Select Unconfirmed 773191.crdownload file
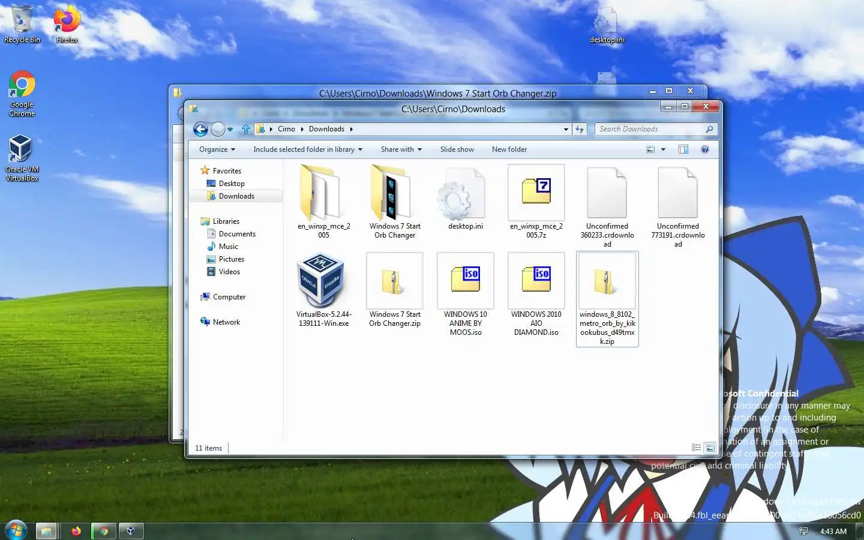The width and height of the screenshot is (864, 540). coord(678,206)
